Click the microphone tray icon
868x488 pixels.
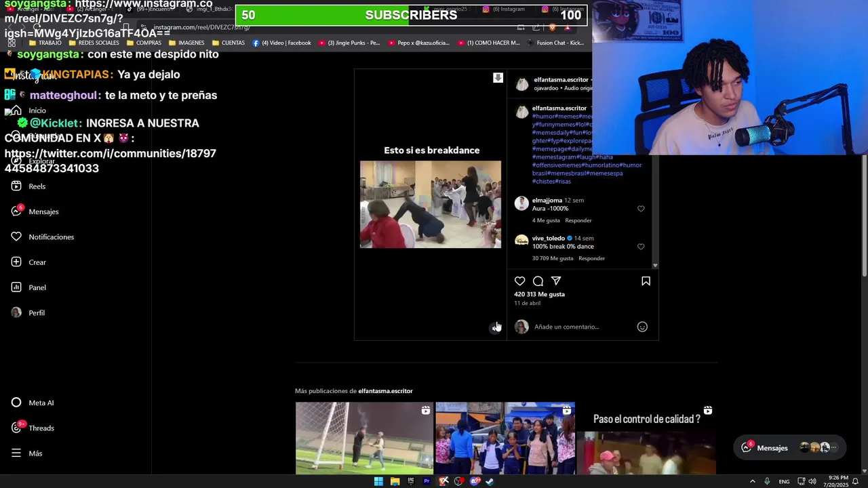pos(767,481)
